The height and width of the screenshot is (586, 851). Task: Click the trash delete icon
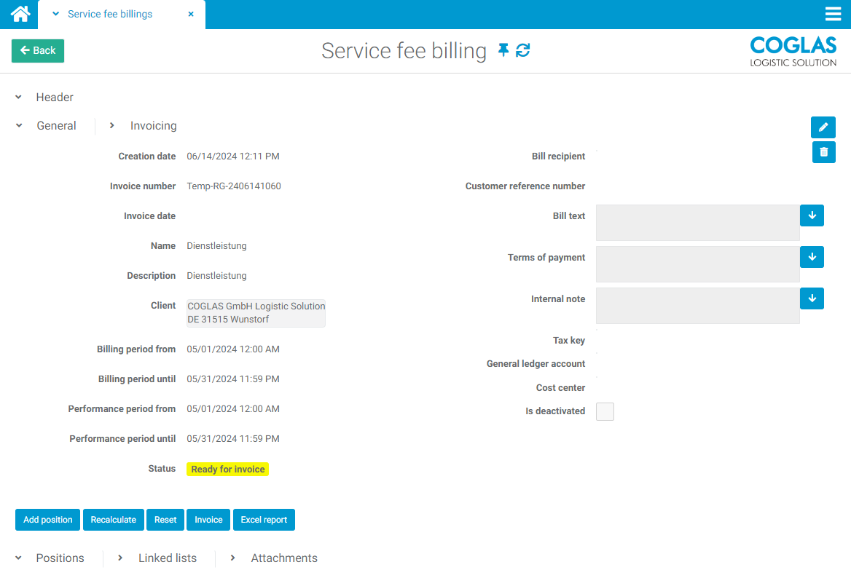pos(823,152)
